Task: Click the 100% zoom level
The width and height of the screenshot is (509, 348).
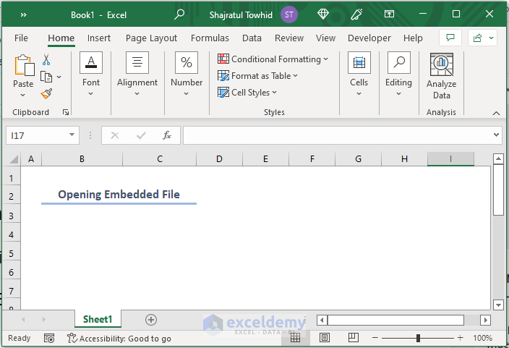Action: point(482,338)
